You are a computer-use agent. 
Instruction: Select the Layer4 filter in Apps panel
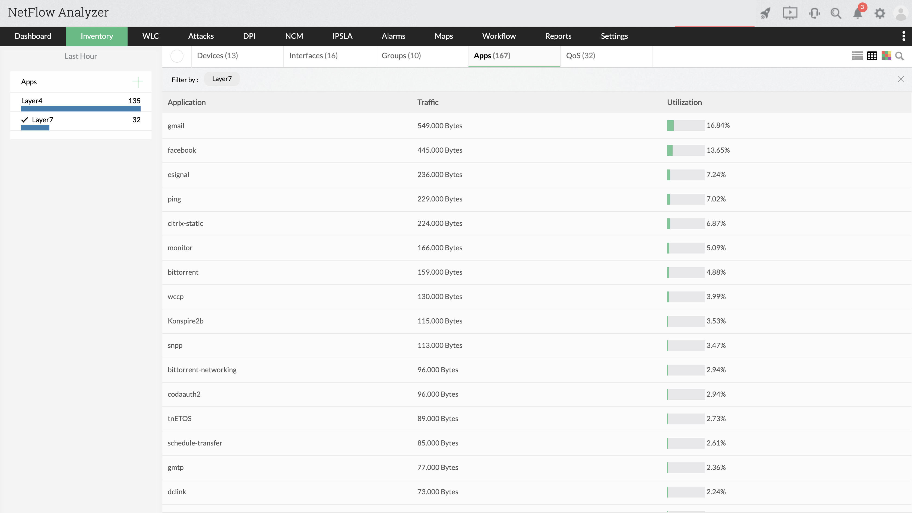pos(31,101)
